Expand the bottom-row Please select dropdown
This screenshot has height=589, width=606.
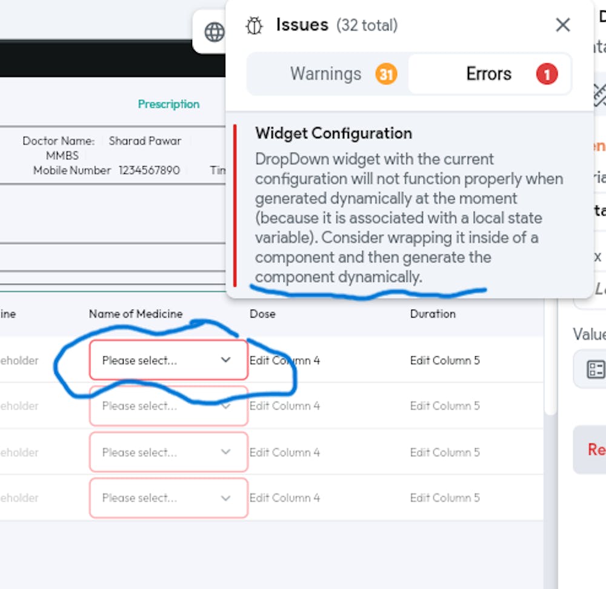[x=168, y=497]
